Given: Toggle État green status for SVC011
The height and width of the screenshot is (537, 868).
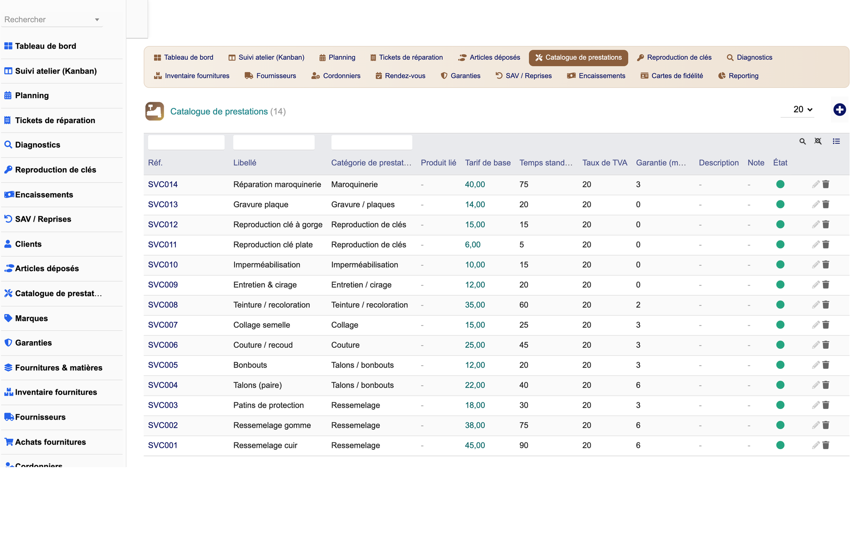Looking at the screenshot, I should click(780, 244).
